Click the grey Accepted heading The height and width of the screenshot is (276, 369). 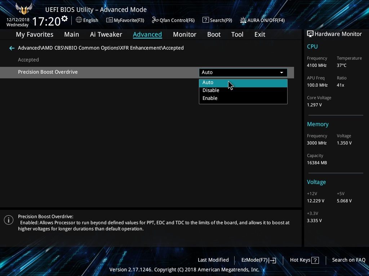pyautogui.click(x=28, y=60)
